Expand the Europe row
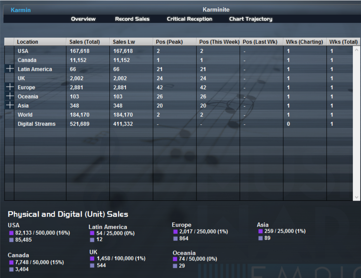361x278 pixels. click(x=10, y=87)
